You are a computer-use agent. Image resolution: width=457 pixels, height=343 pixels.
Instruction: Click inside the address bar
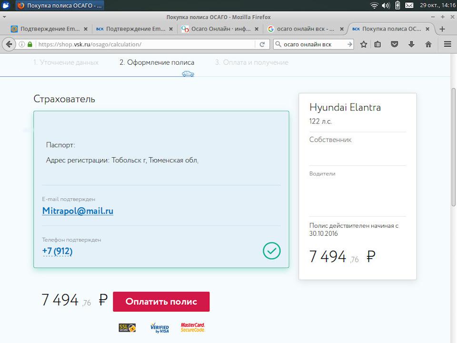(143, 44)
